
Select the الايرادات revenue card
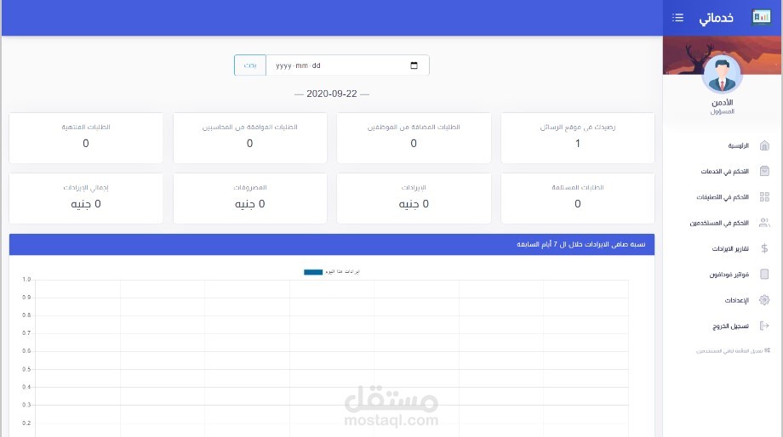coord(414,198)
